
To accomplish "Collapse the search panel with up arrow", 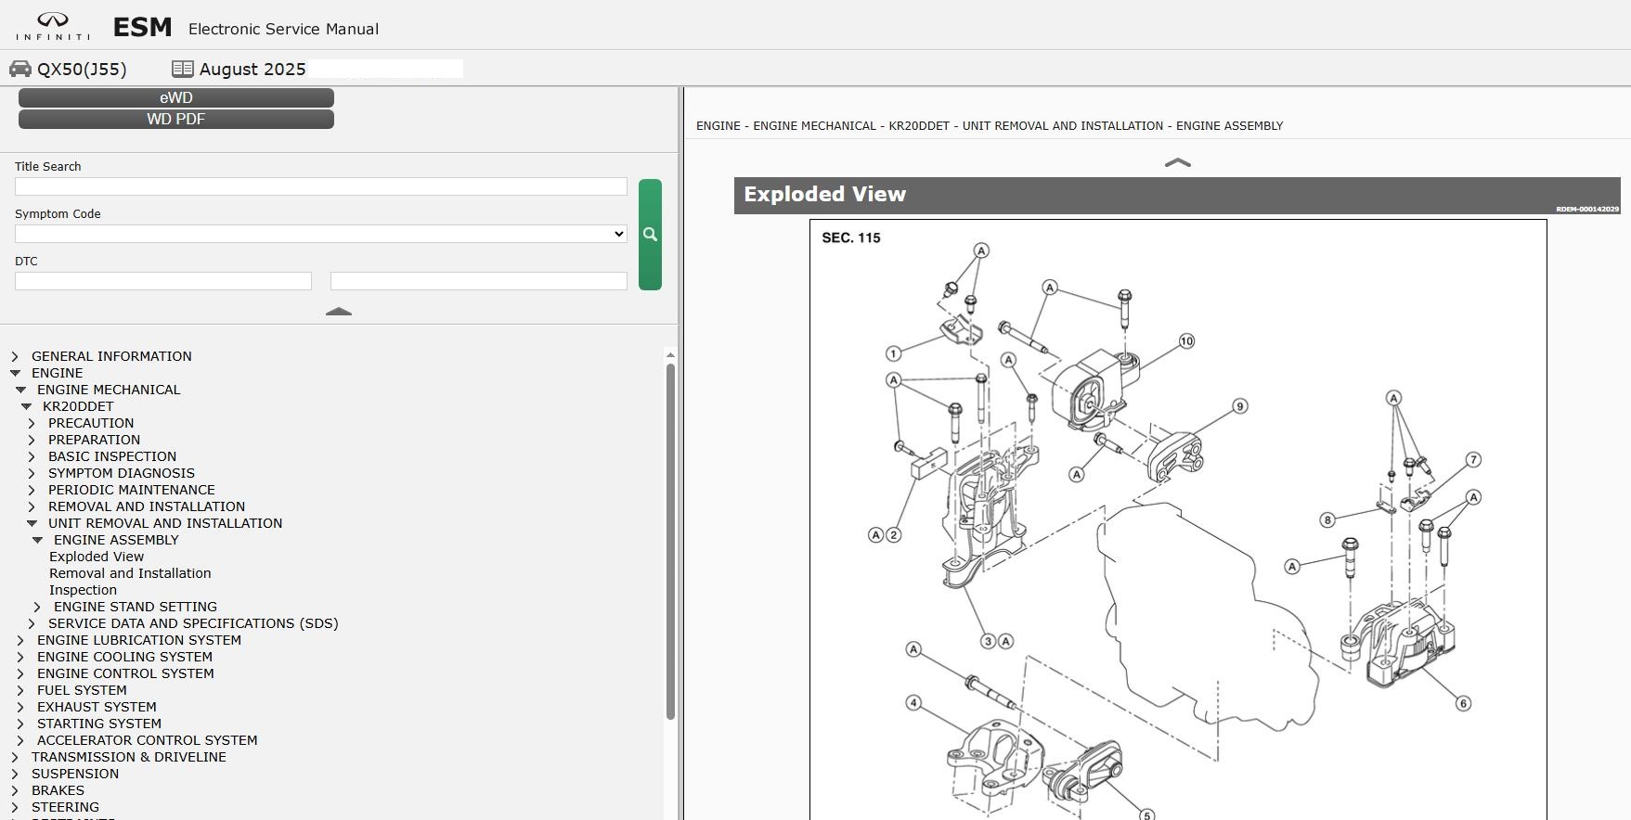I will click(x=339, y=312).
